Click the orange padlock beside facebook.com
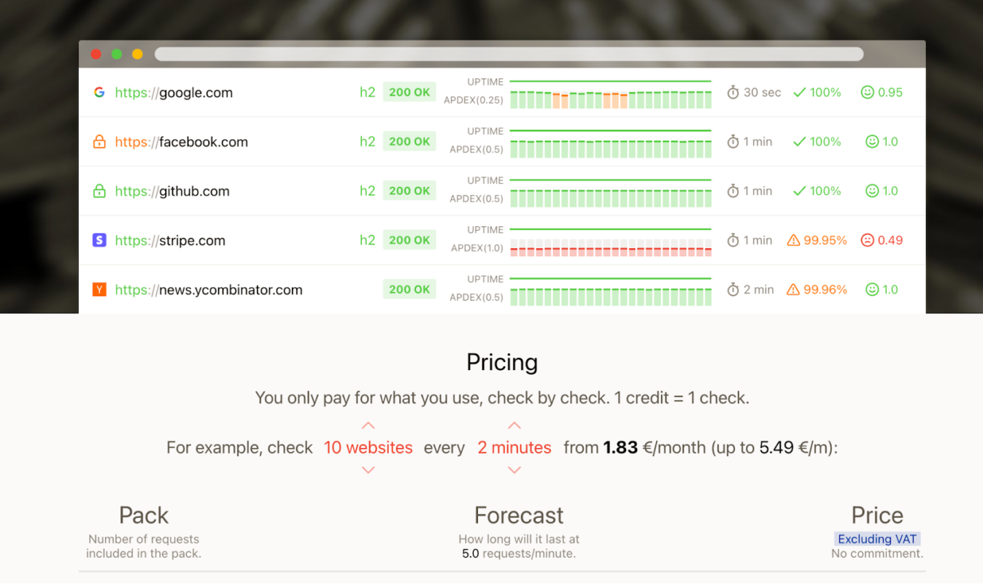This screenshot has width=983, height=584. (99, 142)
